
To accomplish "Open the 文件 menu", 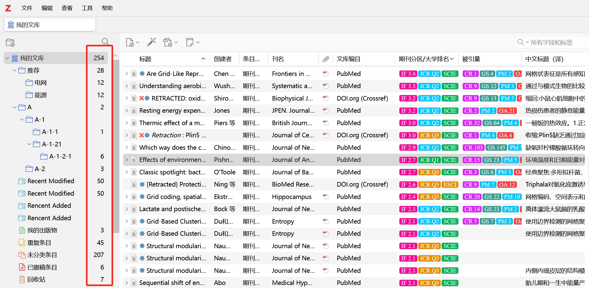I will (x=26, y=8).
